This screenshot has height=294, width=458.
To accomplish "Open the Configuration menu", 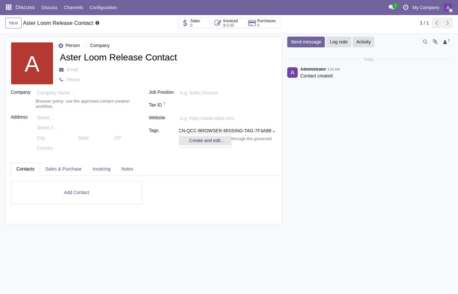I will (103, 8).
